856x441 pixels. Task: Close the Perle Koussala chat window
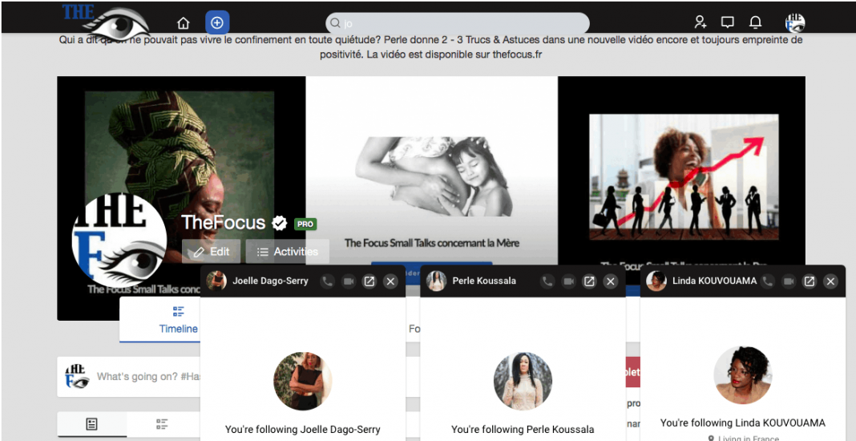pos(610,281)
